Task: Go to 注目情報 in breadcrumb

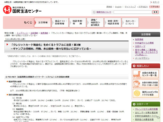Action: pos(34,33)
